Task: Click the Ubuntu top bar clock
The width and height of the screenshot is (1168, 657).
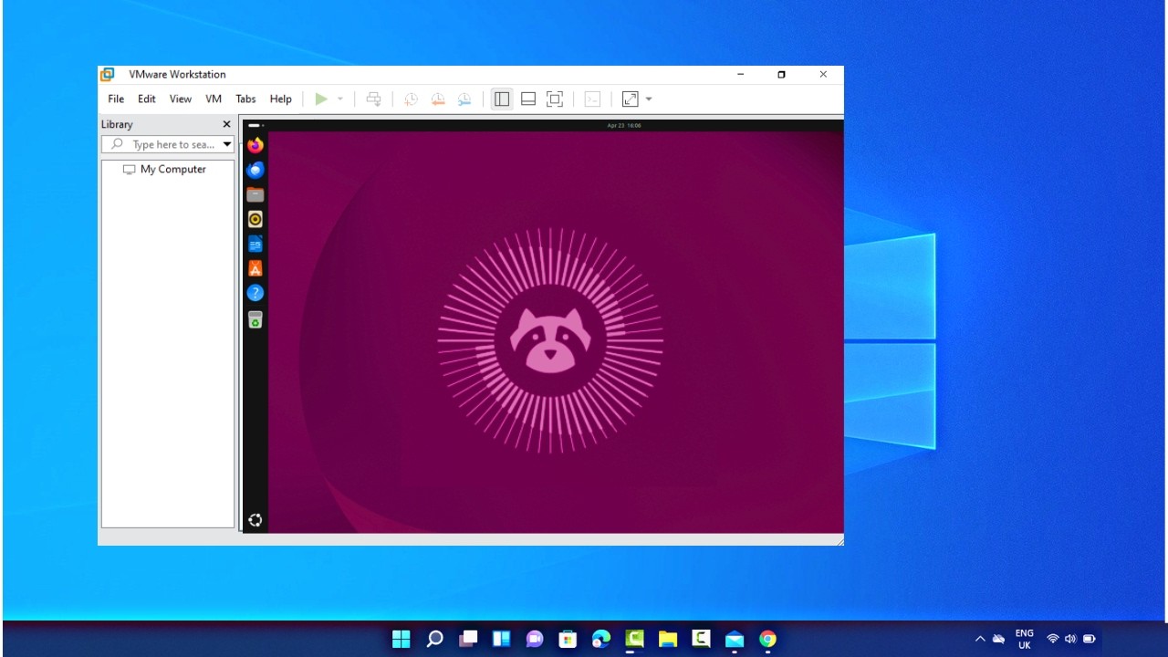Action: [624, 125]
